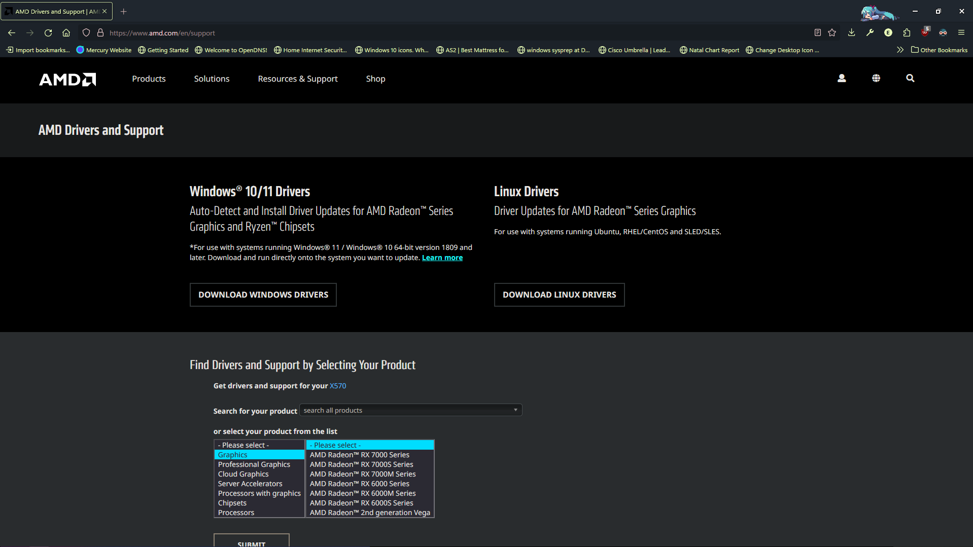
Task: Select AMD Radeon RX 7000M Series
Action: tap(370, 474)
